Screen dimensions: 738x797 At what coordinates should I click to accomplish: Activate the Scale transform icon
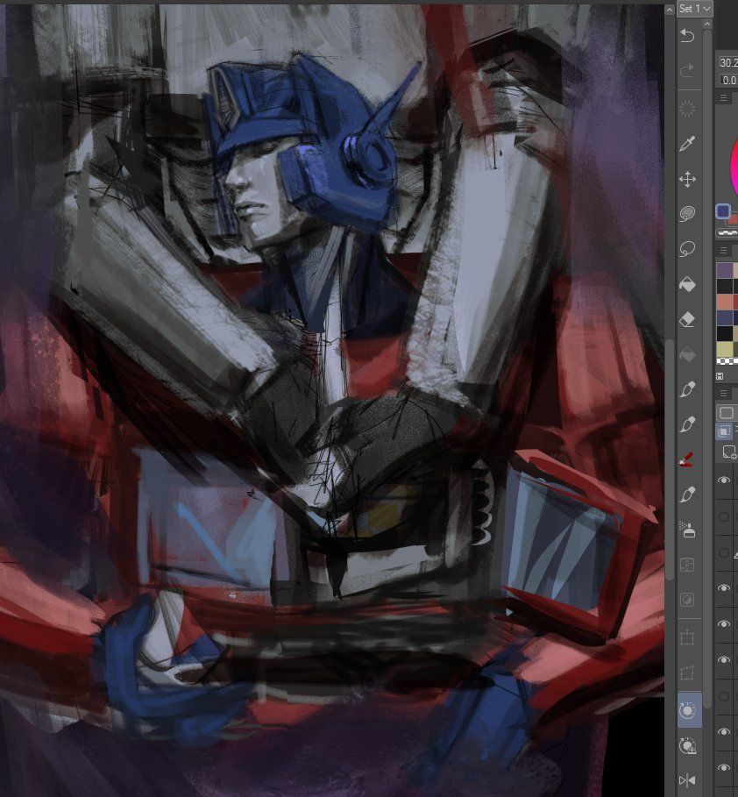[687, 637]
